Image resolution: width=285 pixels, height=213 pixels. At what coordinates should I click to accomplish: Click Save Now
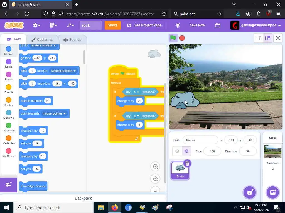[197, 25]
